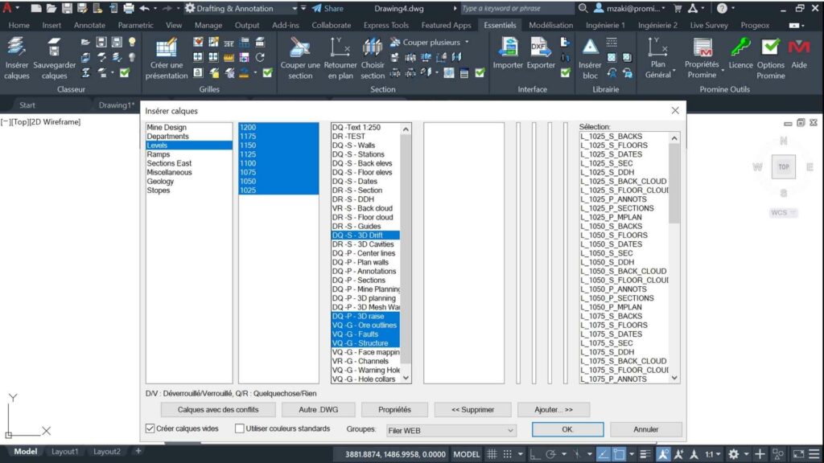Image resolution: width=824 pixels, height=463 pixels.
Task: Toggle the drawing grid display in status bar
Action: click(x=492, y=454)
